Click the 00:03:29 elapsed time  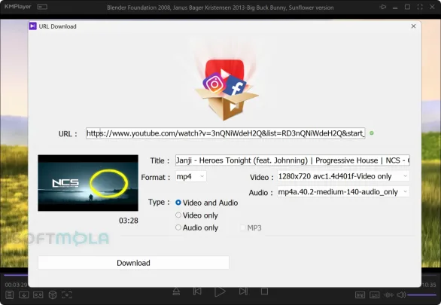(16, 285)
